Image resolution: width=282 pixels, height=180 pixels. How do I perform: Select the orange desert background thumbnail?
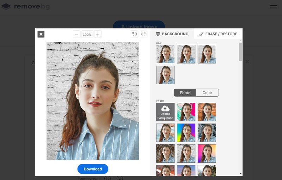[207, 112]
